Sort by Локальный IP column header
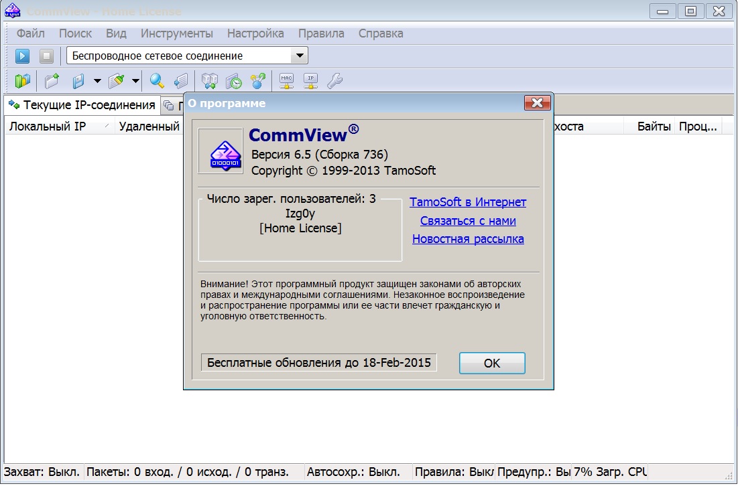Screen dimensions: 738x486 [x=60, y=127]
